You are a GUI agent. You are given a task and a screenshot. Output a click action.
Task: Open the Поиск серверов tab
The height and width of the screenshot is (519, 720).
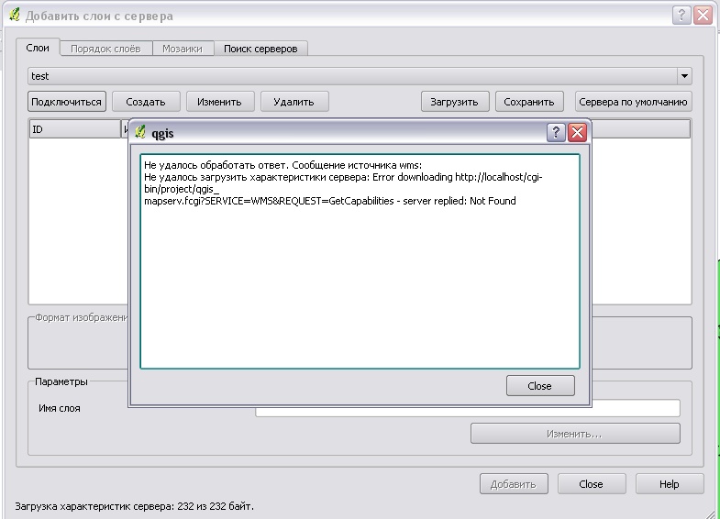tap(260, 49)
